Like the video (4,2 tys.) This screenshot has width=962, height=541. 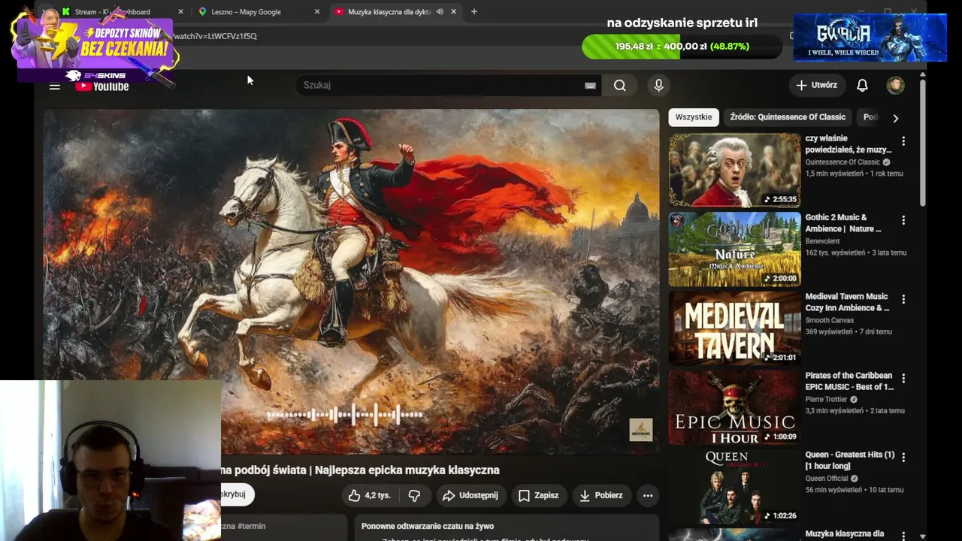point(370,495)
